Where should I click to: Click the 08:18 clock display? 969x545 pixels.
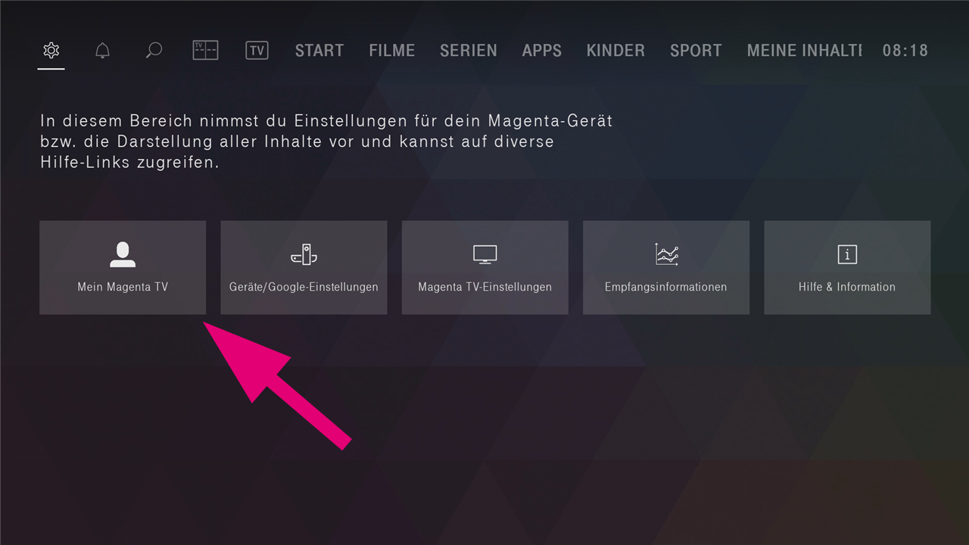tap(905, 50)
